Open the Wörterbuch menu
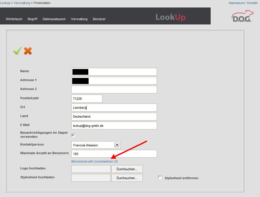This screenshot has width=260, height=197. (x=14, y=19)
